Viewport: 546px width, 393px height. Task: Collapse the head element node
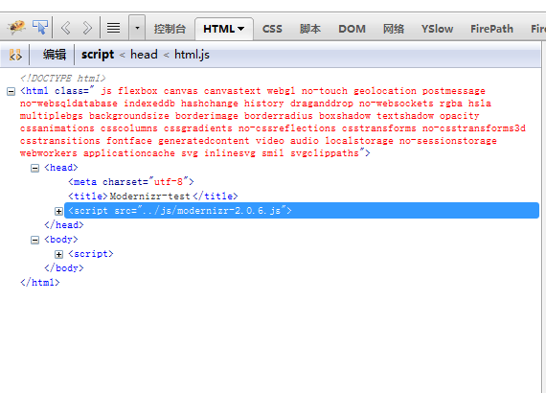tap(34, 169)
